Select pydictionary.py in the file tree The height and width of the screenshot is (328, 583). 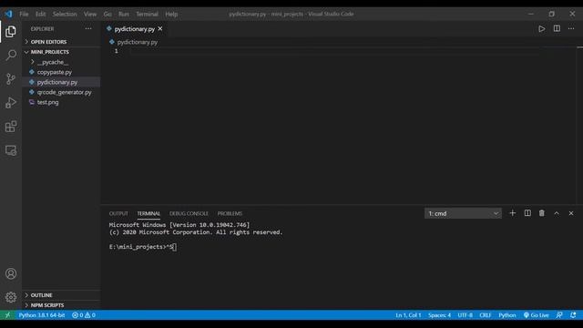coord(61,82)
